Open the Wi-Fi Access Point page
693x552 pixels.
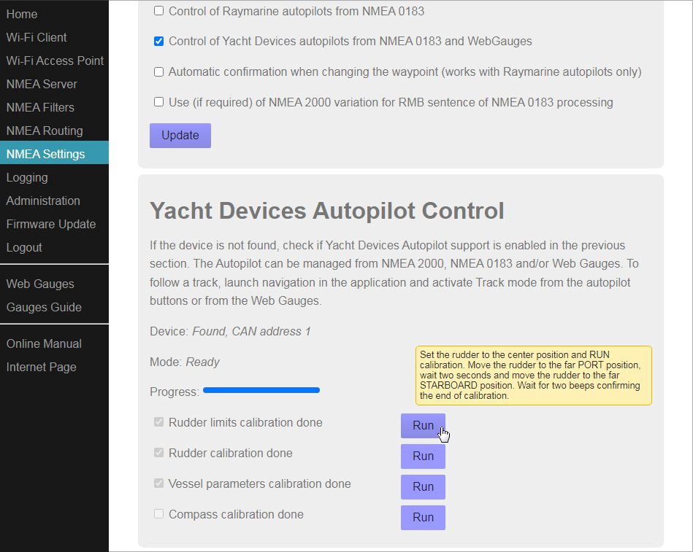[55, 61]
